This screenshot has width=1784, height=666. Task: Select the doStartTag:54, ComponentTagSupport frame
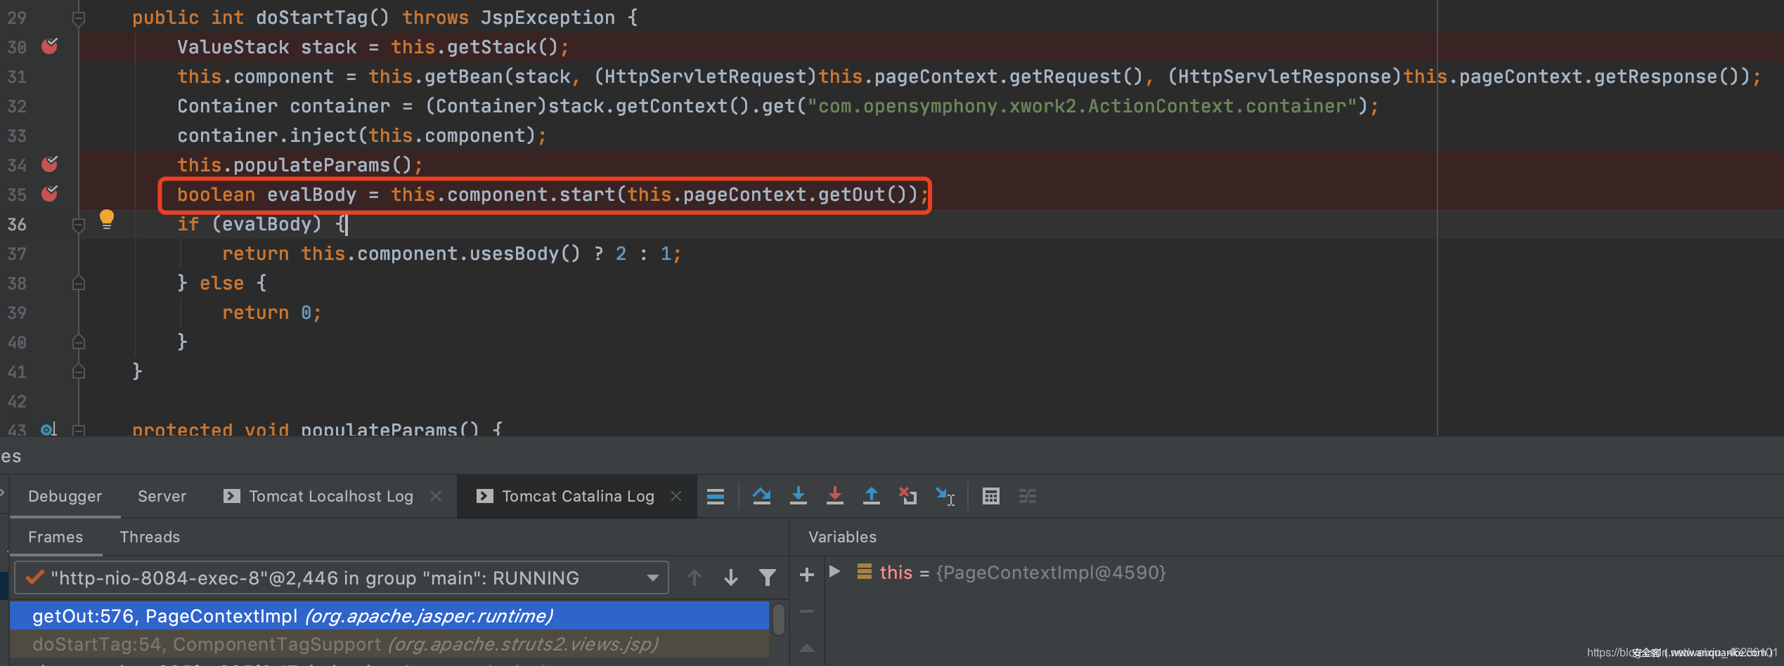[389, 644]
